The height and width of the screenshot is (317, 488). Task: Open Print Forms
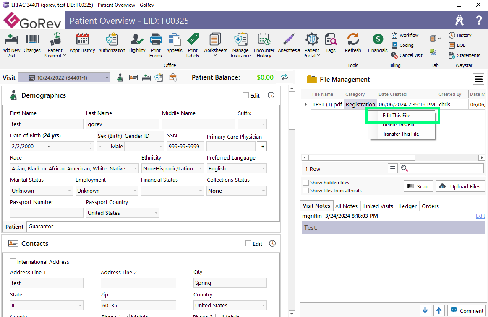pyautogui.click(x=156, y=46)
